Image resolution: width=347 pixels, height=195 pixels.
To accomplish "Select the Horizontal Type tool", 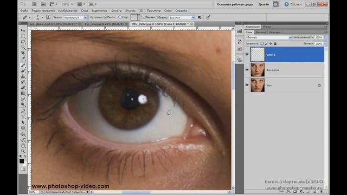I will point(23,117).
